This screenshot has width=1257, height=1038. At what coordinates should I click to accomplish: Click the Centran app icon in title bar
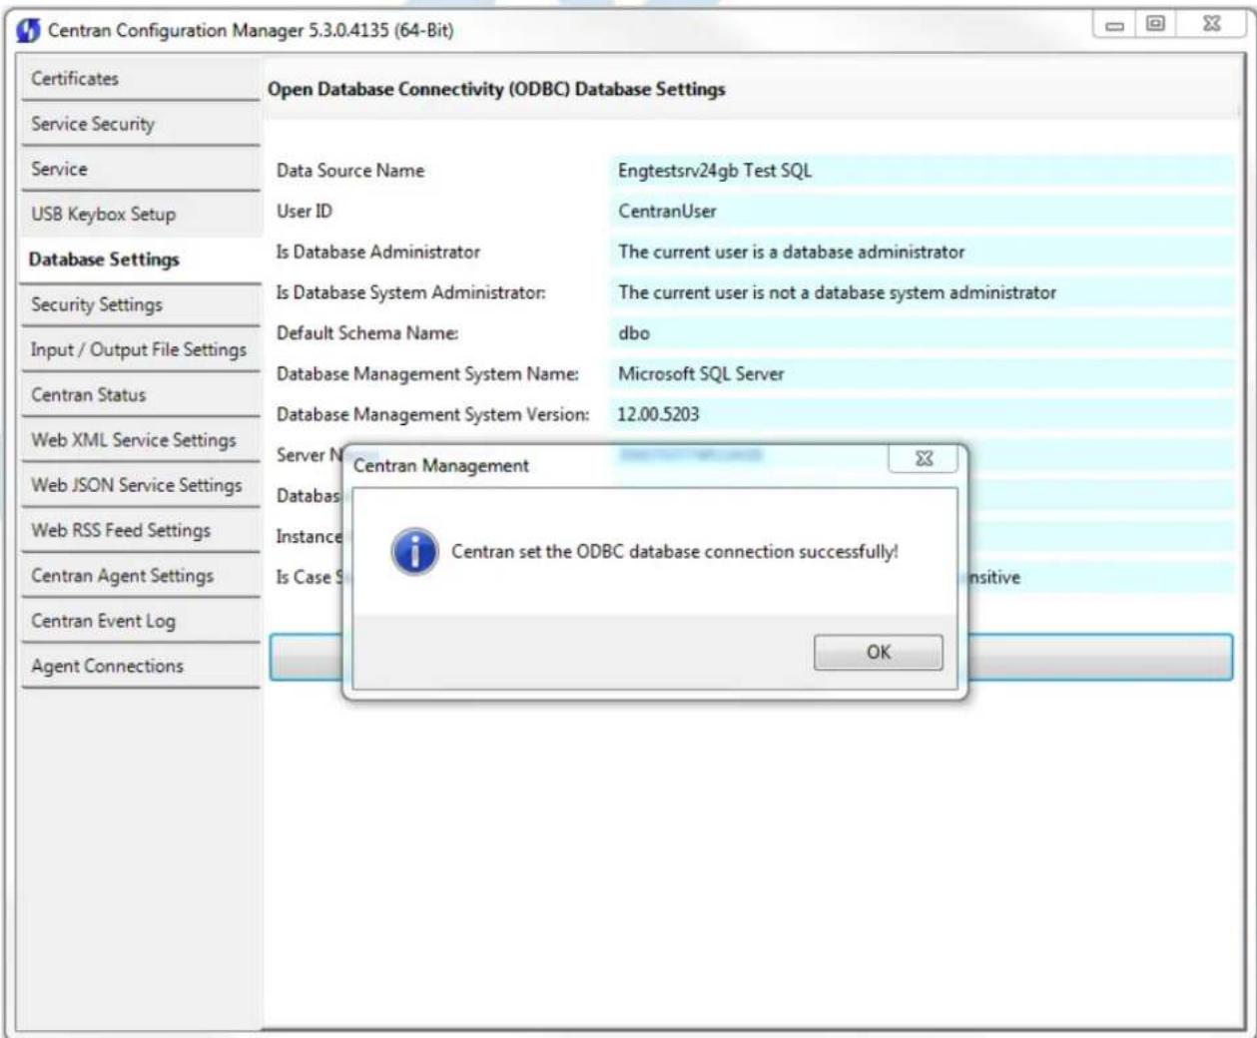tap(29, 30)
